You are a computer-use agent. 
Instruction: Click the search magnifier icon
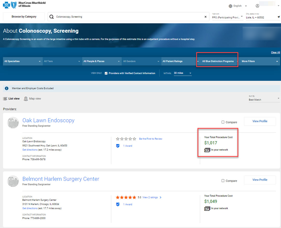coord(52,17)
